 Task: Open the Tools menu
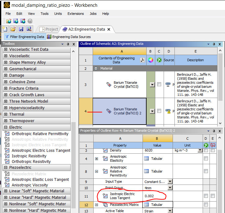tap(45, 14)
